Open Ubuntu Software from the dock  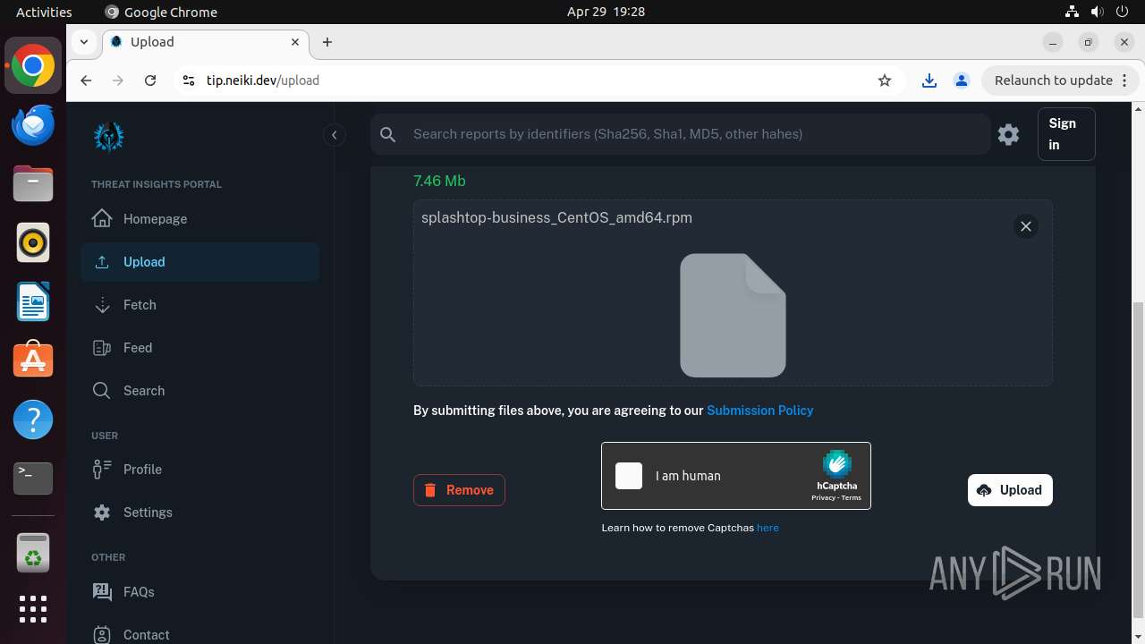pos(33,360)
